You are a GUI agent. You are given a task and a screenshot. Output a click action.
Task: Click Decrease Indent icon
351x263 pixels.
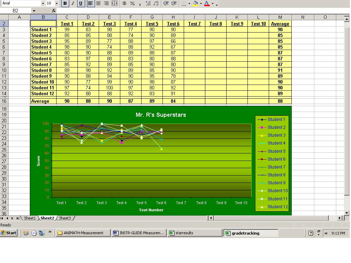point(166,3)
